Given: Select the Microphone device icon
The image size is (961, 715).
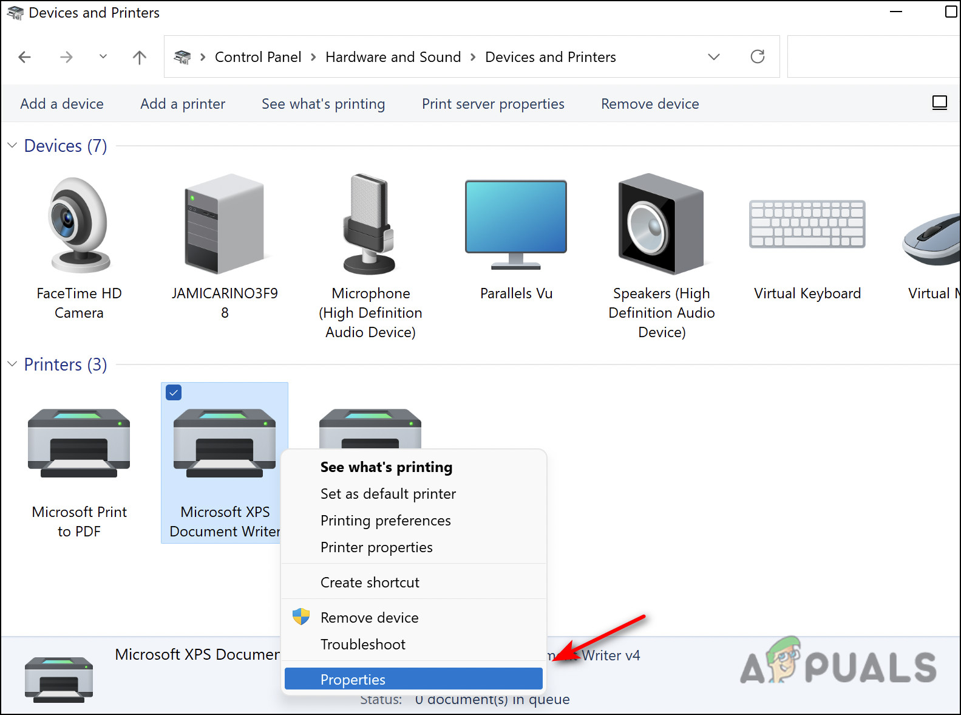Looking at the screenshot, I should click(370, 224).
